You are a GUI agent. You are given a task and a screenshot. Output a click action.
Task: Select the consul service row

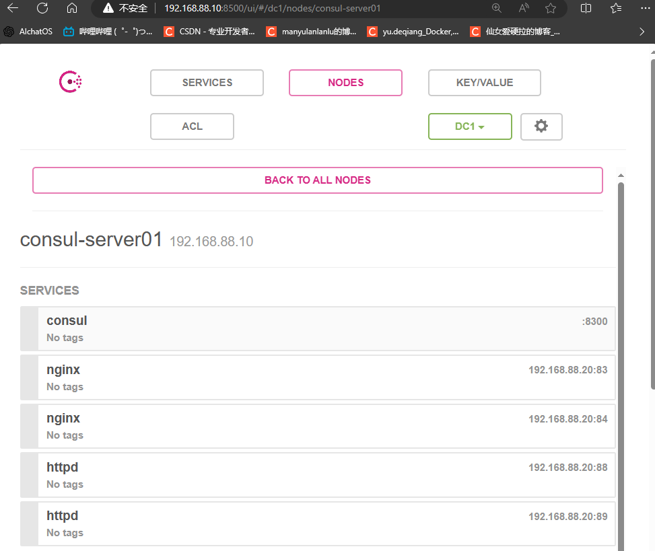[318, 329]
